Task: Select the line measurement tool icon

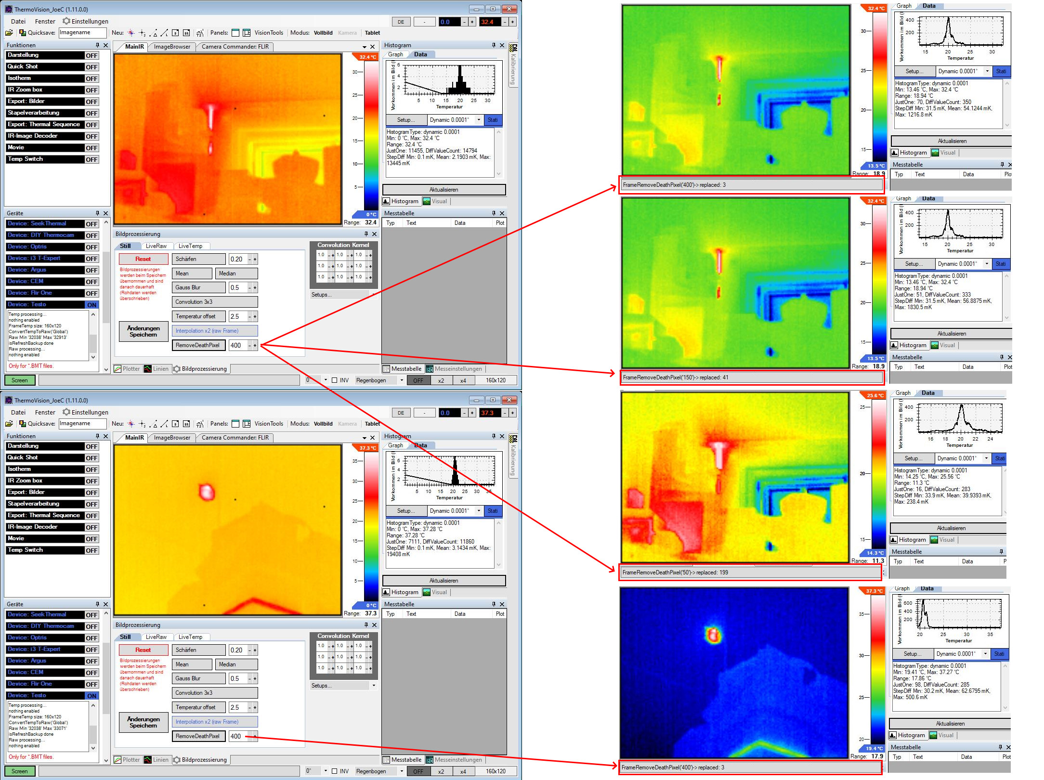Action: [164, 33]
